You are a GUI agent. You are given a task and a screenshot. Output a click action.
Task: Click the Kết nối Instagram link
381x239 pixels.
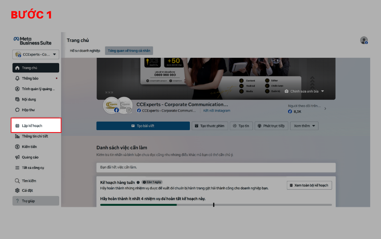coord(217,111)
